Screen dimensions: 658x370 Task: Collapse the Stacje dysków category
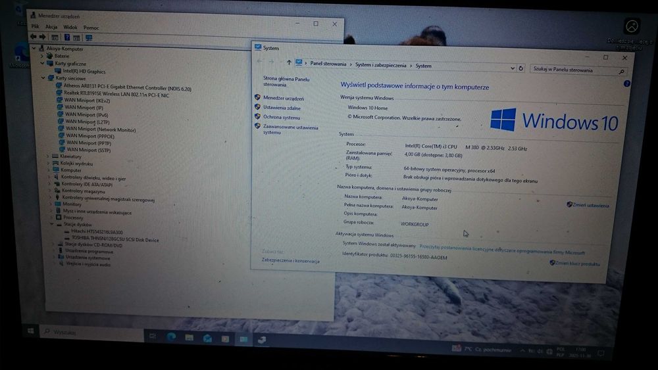51,224
